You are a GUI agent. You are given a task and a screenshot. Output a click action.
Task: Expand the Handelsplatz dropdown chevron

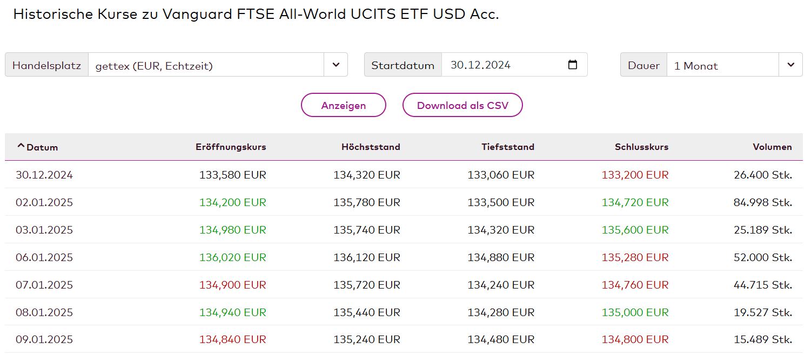point(336,65)
